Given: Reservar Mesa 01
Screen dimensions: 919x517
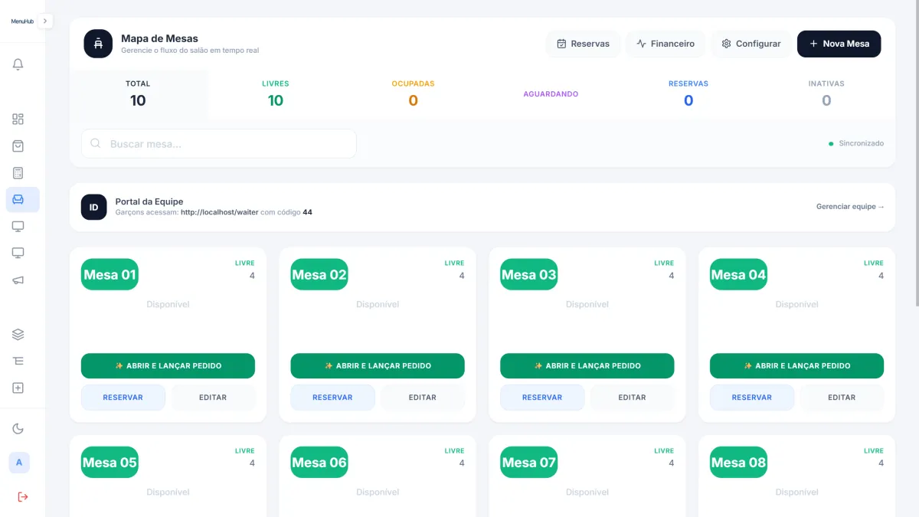Looking at the screenshot, I should (123, 398).
